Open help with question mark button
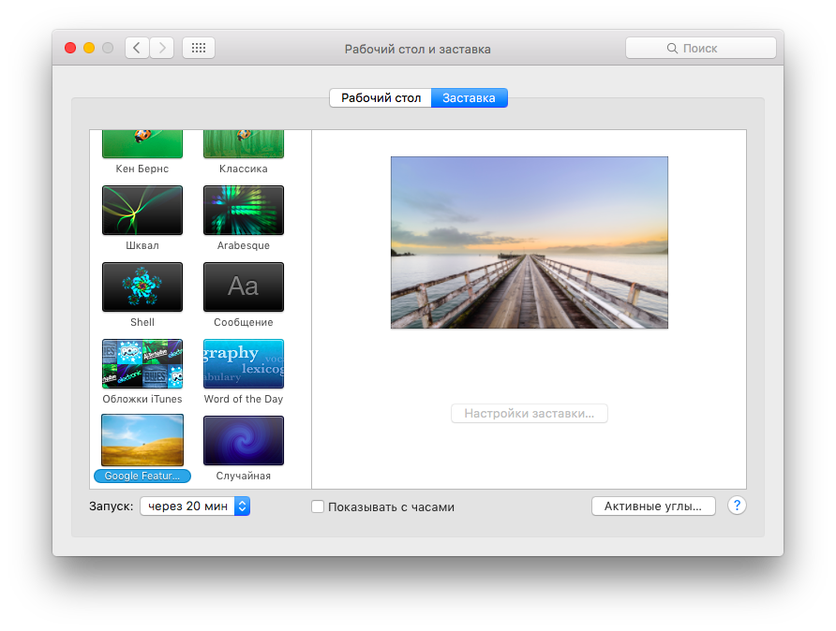 (737, 506)
